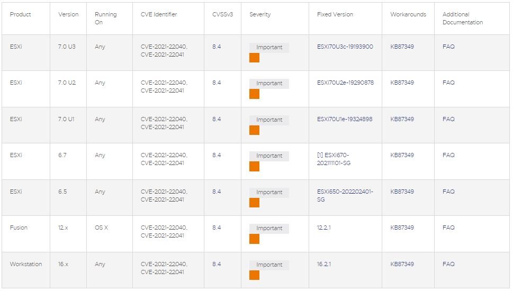
Task: Click orange severity square in Workstation row
Action: [254, 275]
